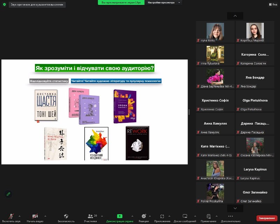Click muted mic icon beside Корніяць Марина name
Viewport: 280px width, 224px height.
[x=238, y=40]
